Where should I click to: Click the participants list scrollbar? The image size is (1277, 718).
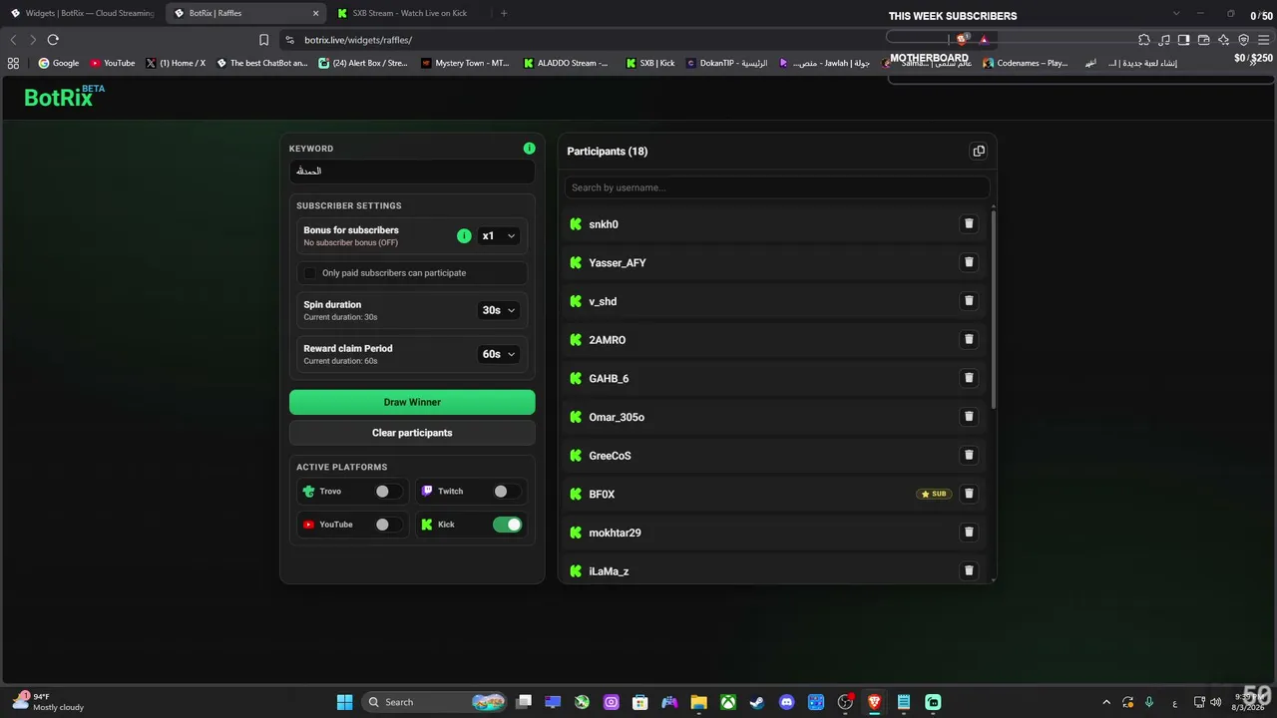coord(993,309)
